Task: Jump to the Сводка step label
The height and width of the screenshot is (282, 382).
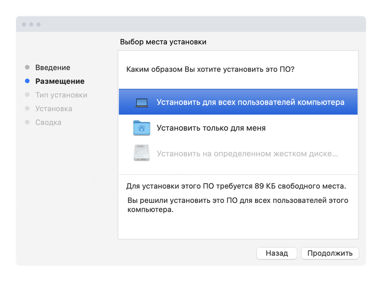Action: click(x=48, y=123)
